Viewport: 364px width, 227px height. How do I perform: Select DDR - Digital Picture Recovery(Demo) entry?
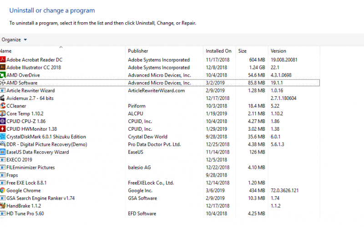(47, 144)
